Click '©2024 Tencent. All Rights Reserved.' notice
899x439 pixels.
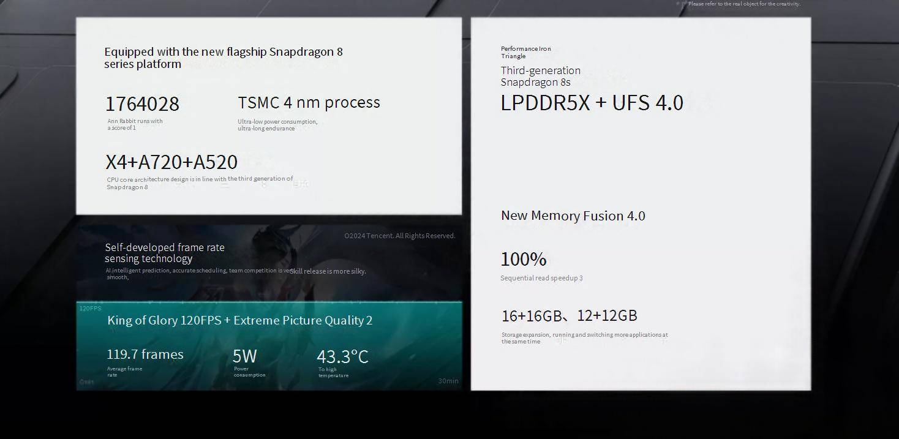click(400, 236)
